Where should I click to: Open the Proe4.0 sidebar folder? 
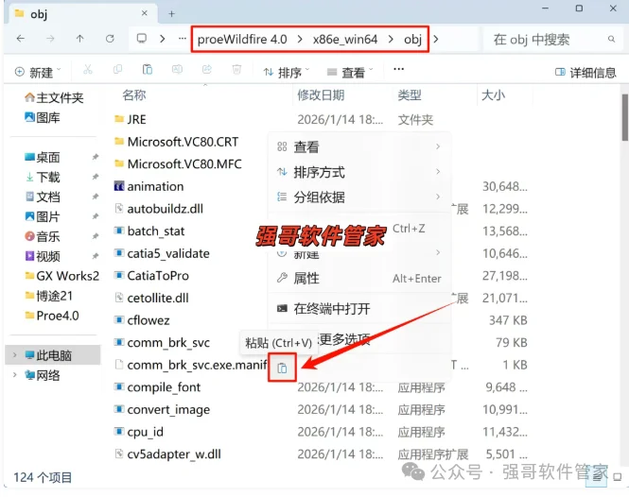coord(52,316)
